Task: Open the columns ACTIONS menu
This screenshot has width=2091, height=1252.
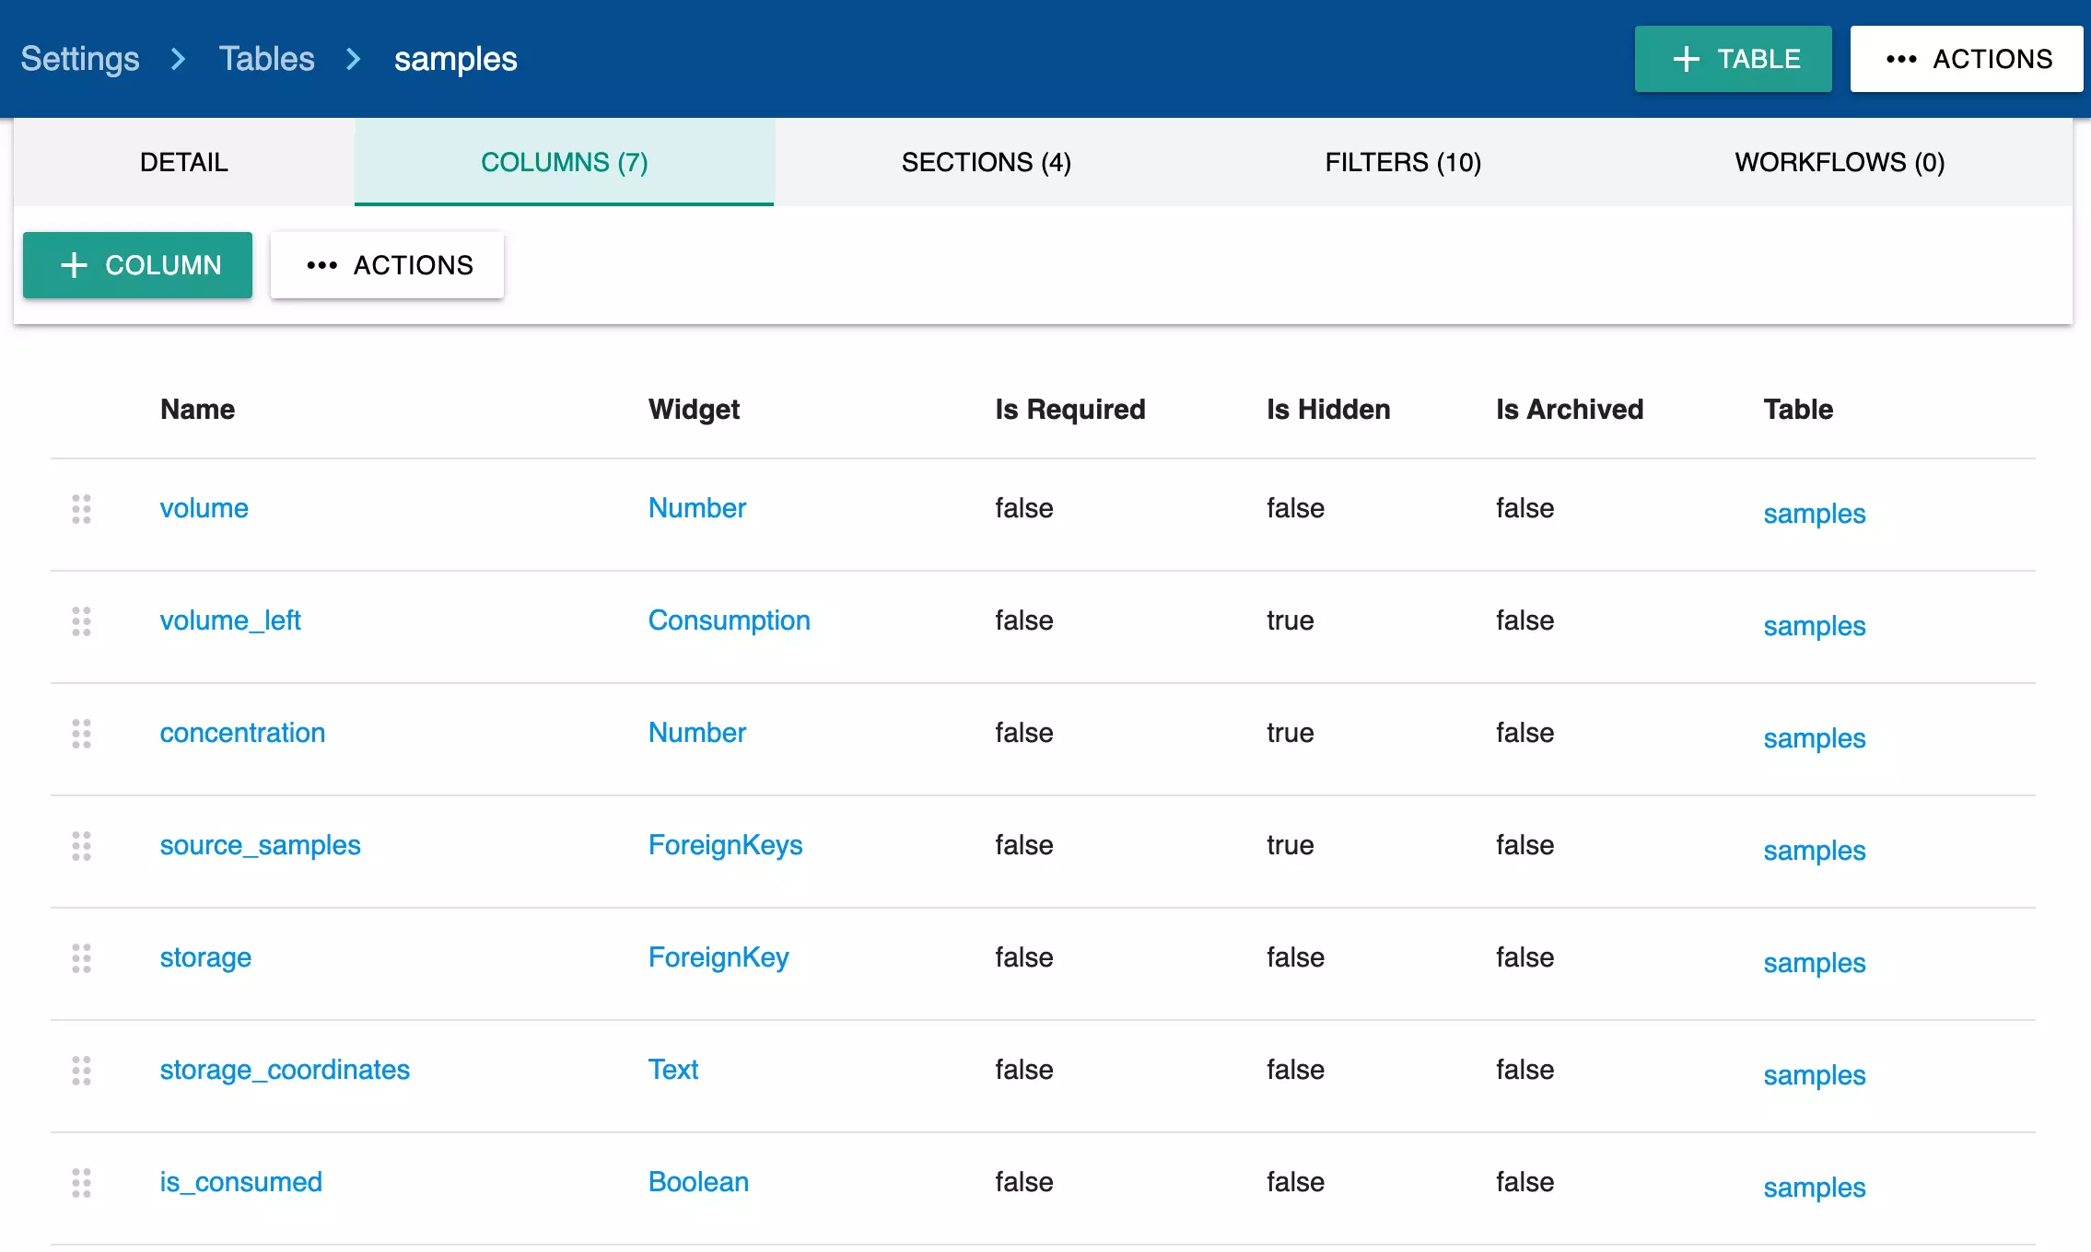Action: [x=387, y=265]
